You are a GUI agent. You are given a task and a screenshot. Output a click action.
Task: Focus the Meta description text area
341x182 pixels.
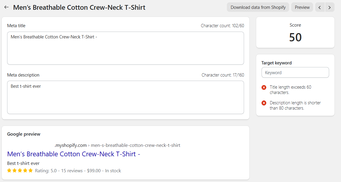(x=125, y=97)
